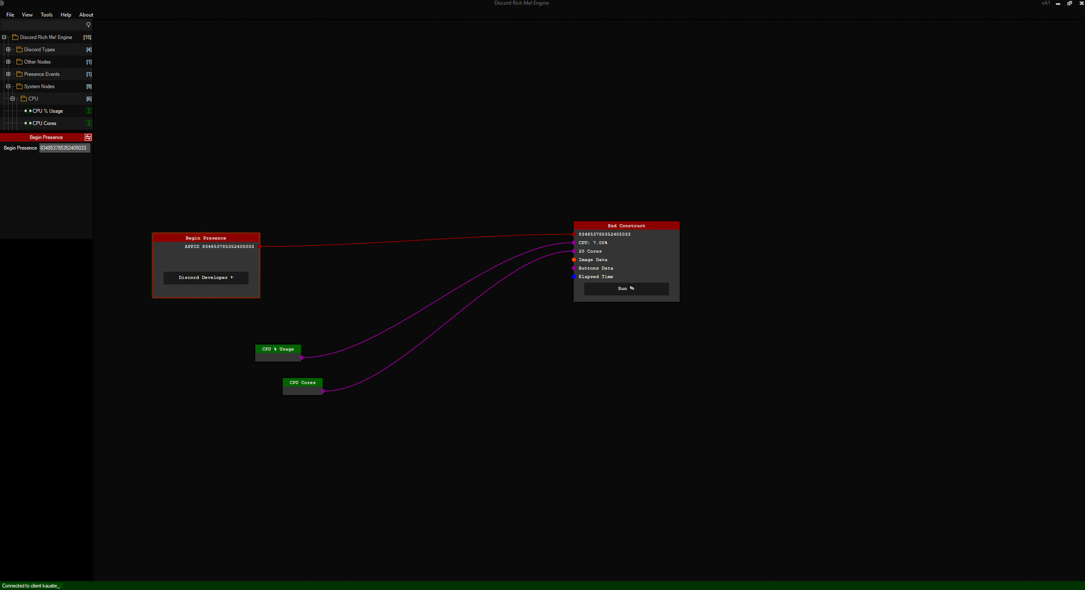Open the About menu

click(x=85, y=15)
